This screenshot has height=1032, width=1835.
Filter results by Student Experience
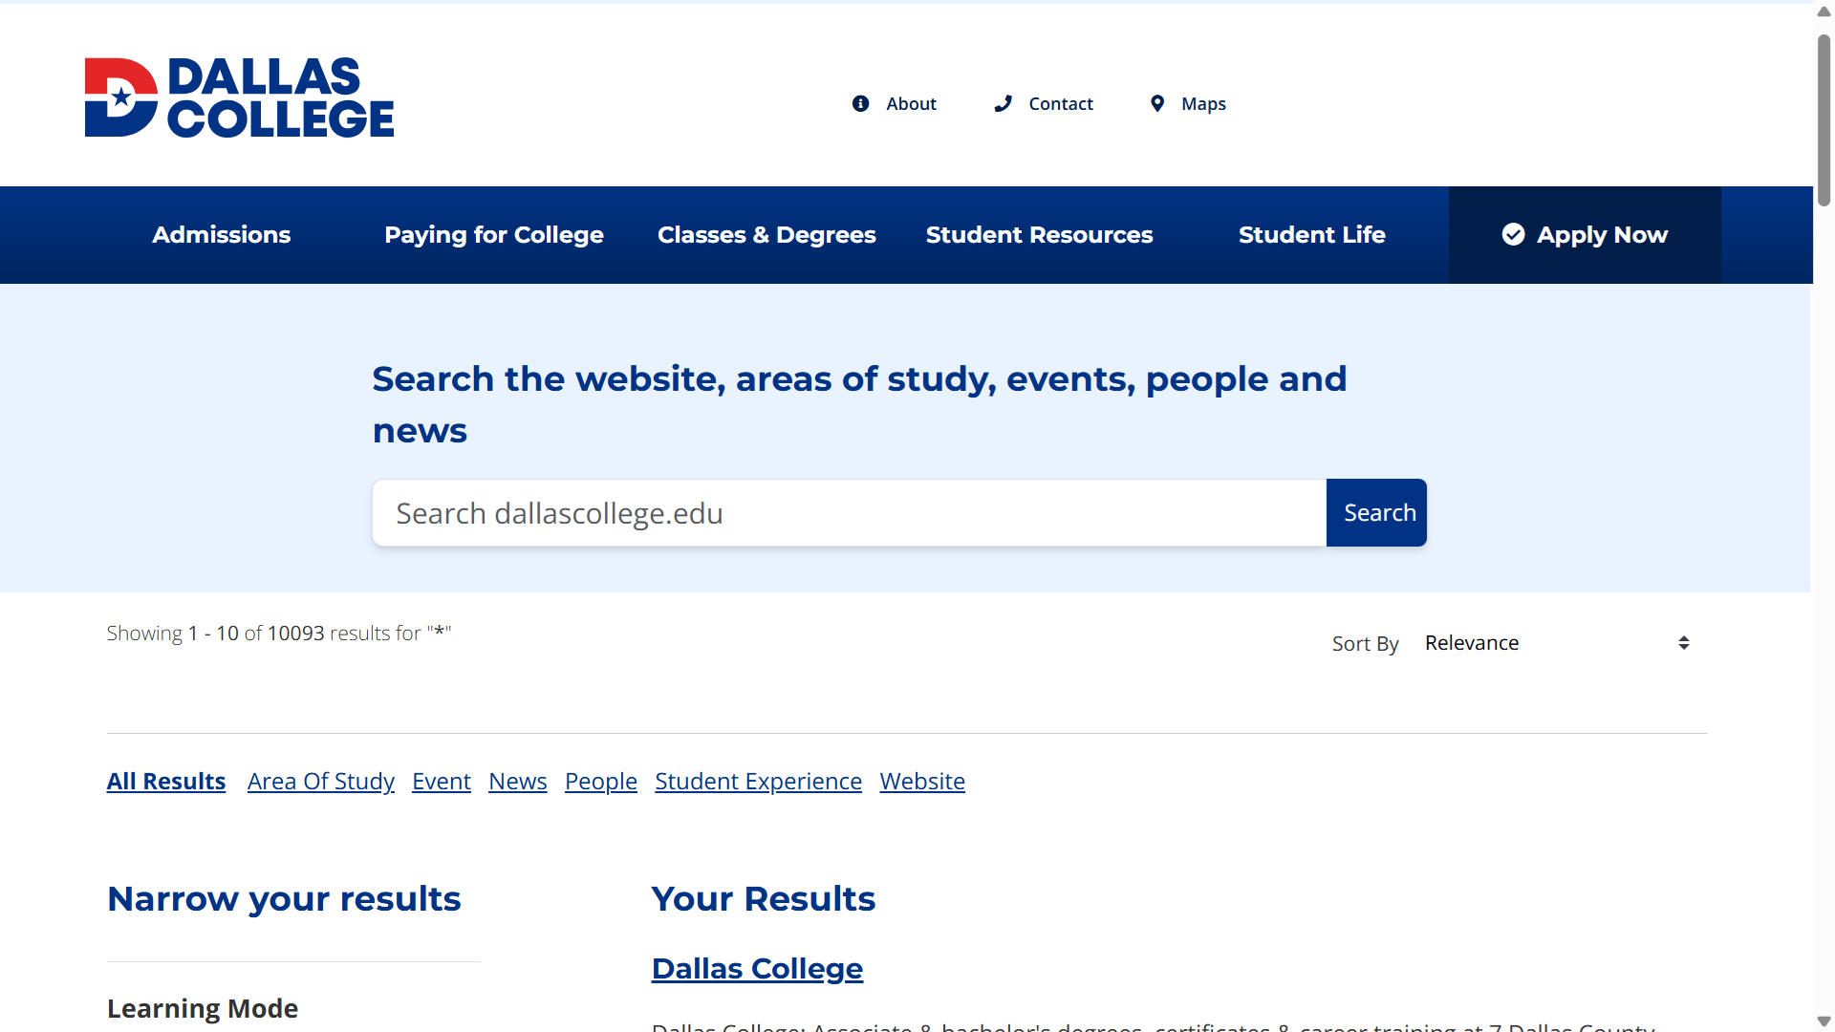pyautogui.click(x=758, y=781)
